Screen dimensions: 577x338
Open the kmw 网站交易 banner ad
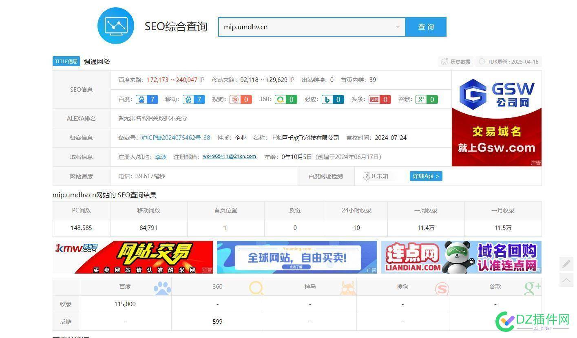click(133, 257)
